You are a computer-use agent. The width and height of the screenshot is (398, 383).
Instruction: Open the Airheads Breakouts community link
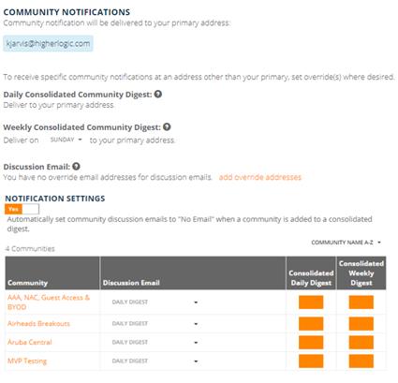[38, 323]
